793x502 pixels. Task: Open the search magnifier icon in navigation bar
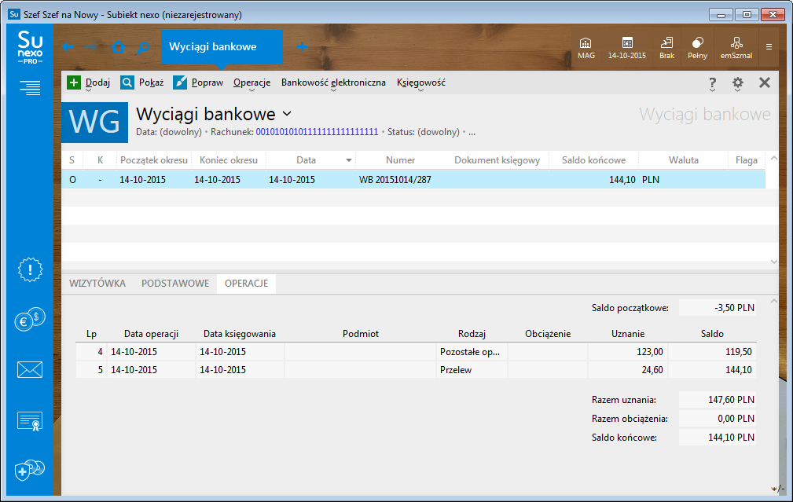142,47
